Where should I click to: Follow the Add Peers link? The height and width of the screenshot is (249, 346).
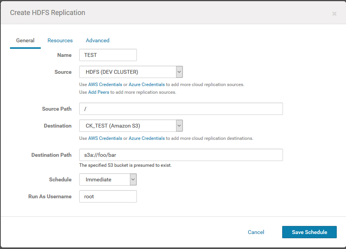pos(99,92)
